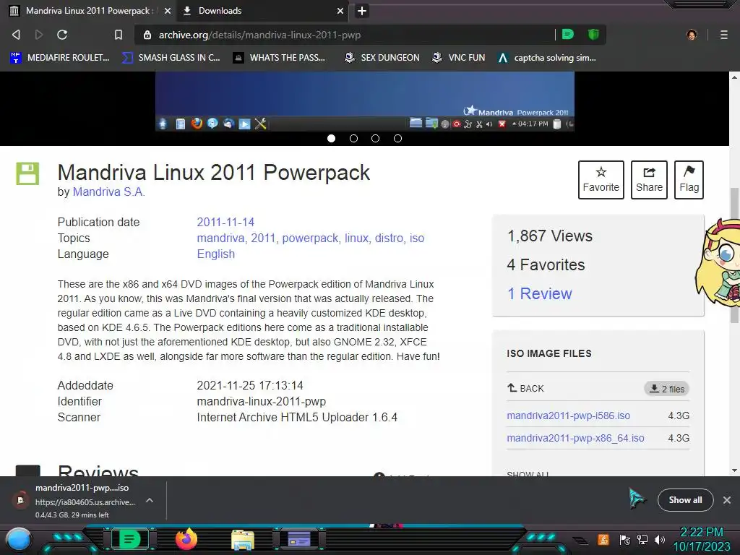Open the clock showing 2:22 PM
Screen dimensions: 740x555
701,539
